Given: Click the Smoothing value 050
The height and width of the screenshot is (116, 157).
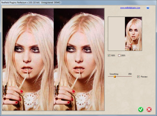Looking at the screenshot, I should pyautogui.click(x=130, y=74).
